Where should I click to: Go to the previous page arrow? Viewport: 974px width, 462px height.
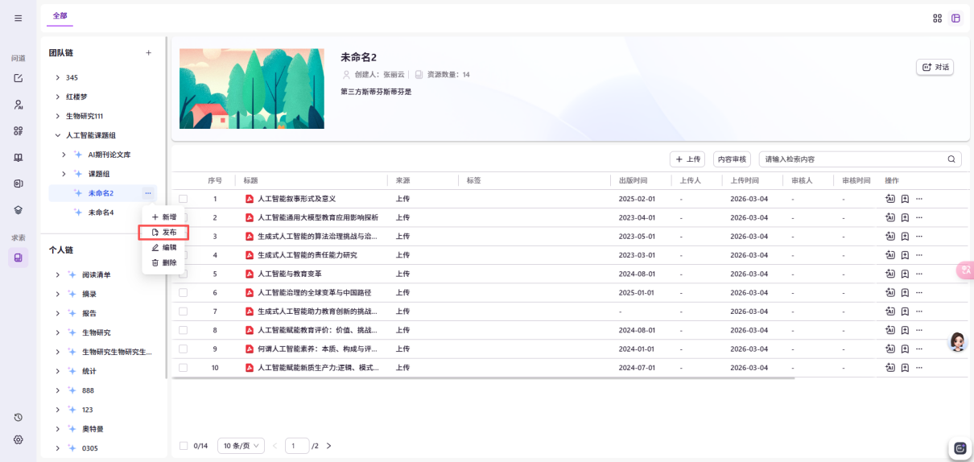(x=274, y=446)
